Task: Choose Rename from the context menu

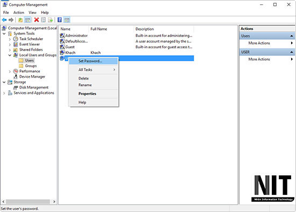Action: pos(94,85)
